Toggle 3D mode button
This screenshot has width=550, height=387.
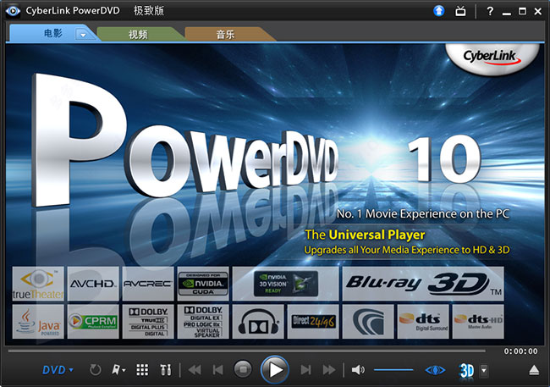[466, 371]
